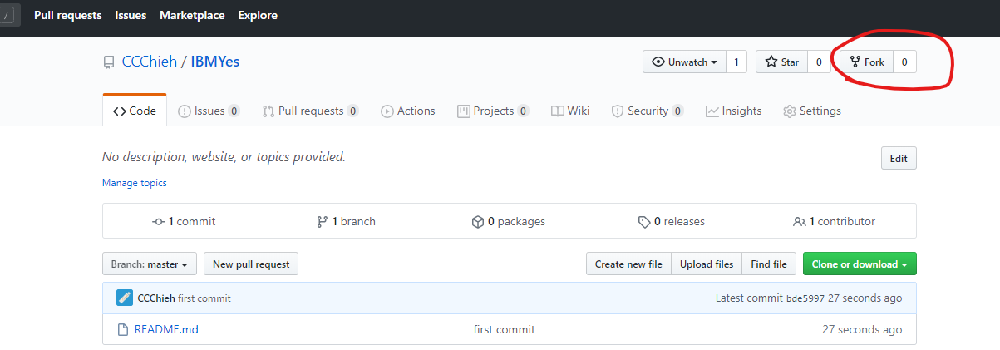Click the Manage topics link

pyautogui.click(x=135, y=183)
